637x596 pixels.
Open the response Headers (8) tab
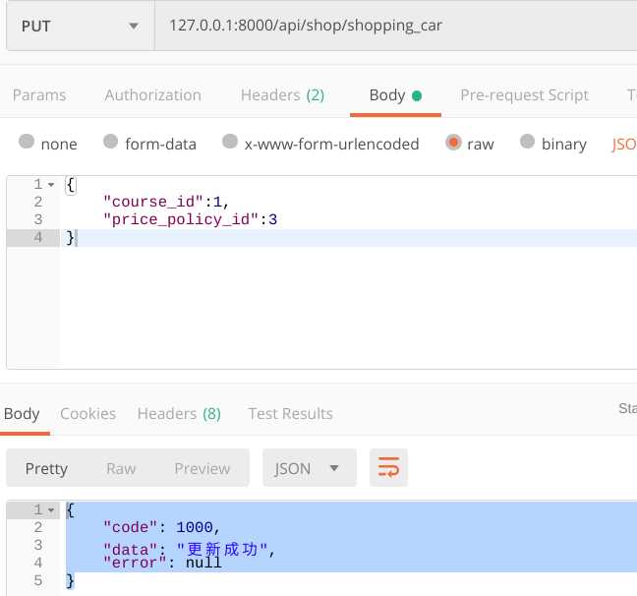(179, 414)
